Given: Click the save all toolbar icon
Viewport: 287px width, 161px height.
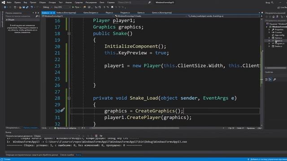Looking at the screenshot, I should click(27, 7).
